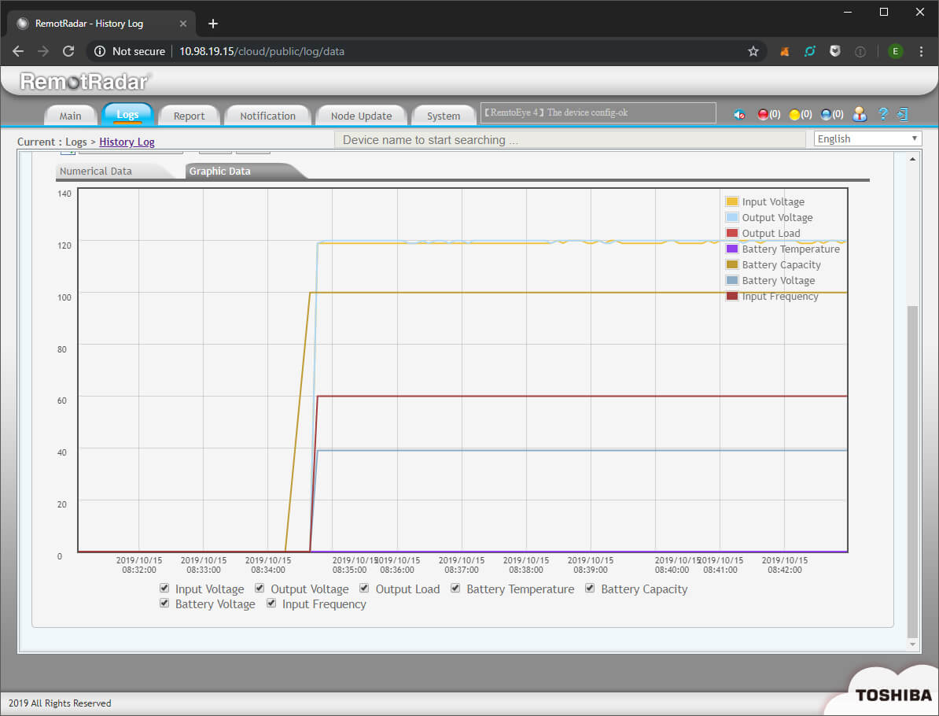Open help via the question mark icon

[883, 114]
